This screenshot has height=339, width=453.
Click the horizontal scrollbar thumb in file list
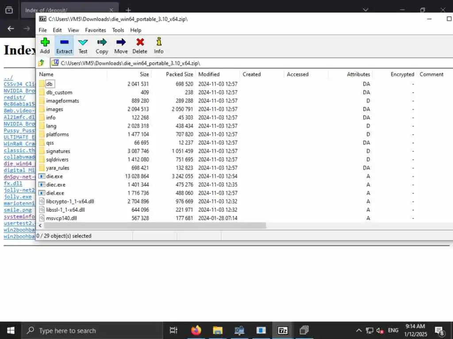(x=154, y=226)
